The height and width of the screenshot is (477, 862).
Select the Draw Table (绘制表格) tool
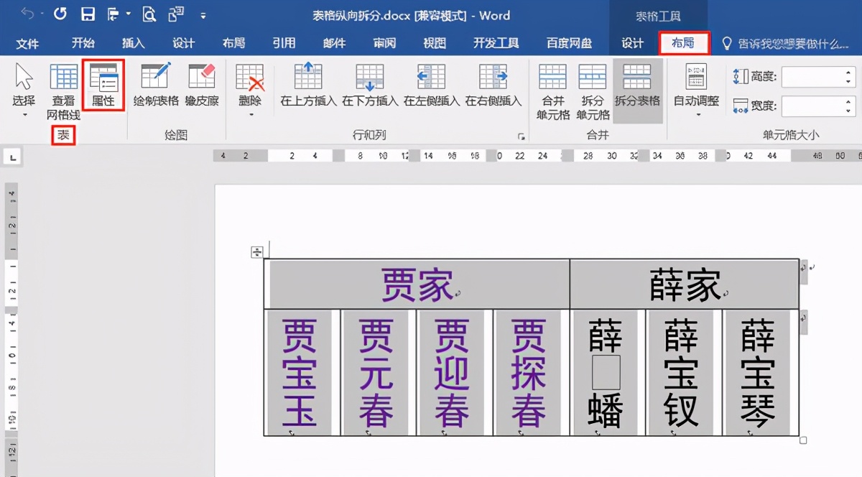pos(156,85)
